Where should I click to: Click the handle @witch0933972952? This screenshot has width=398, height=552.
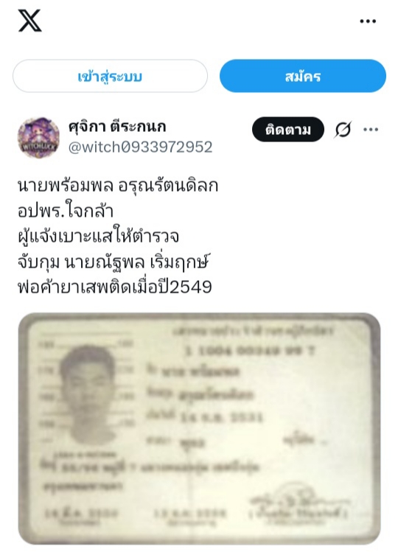point(141,147)
